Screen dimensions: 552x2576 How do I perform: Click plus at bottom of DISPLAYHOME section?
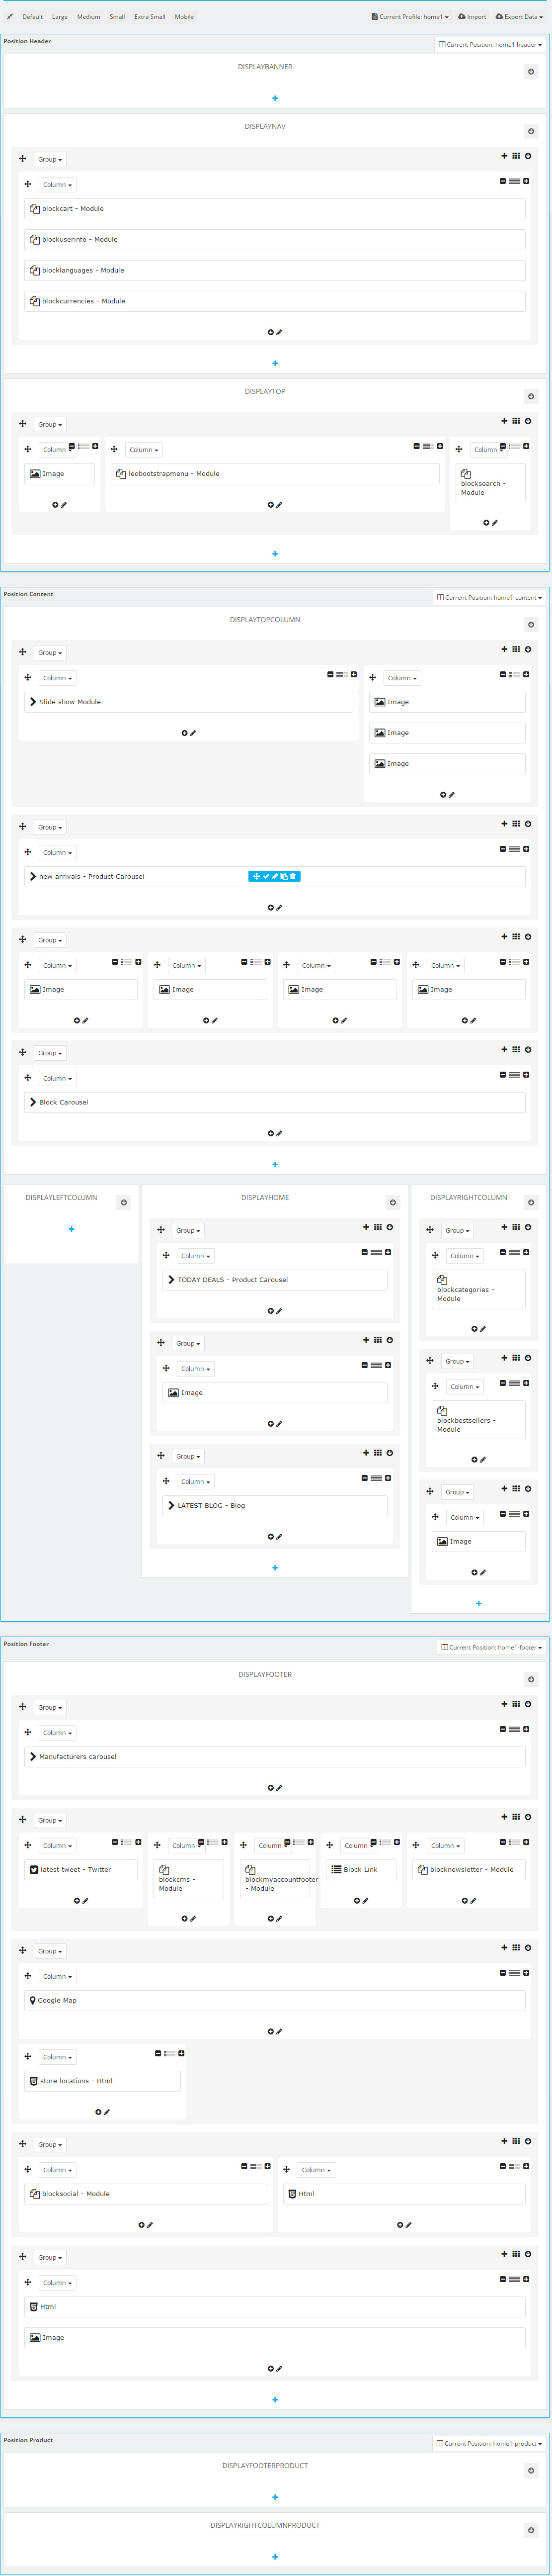275,1567
